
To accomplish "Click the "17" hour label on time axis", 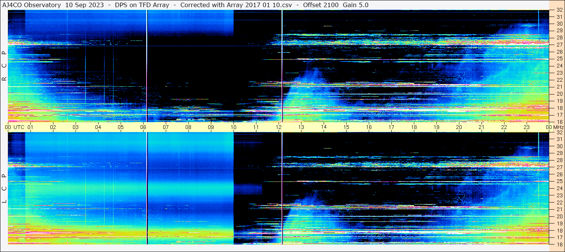I will click(391, 127).
